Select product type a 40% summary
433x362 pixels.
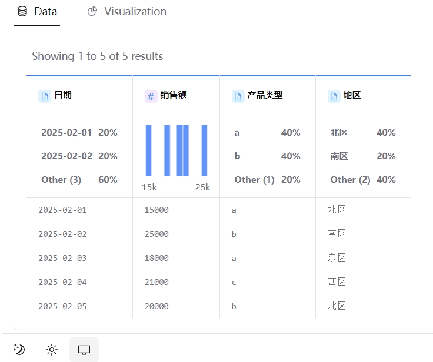tap(267, 132)
